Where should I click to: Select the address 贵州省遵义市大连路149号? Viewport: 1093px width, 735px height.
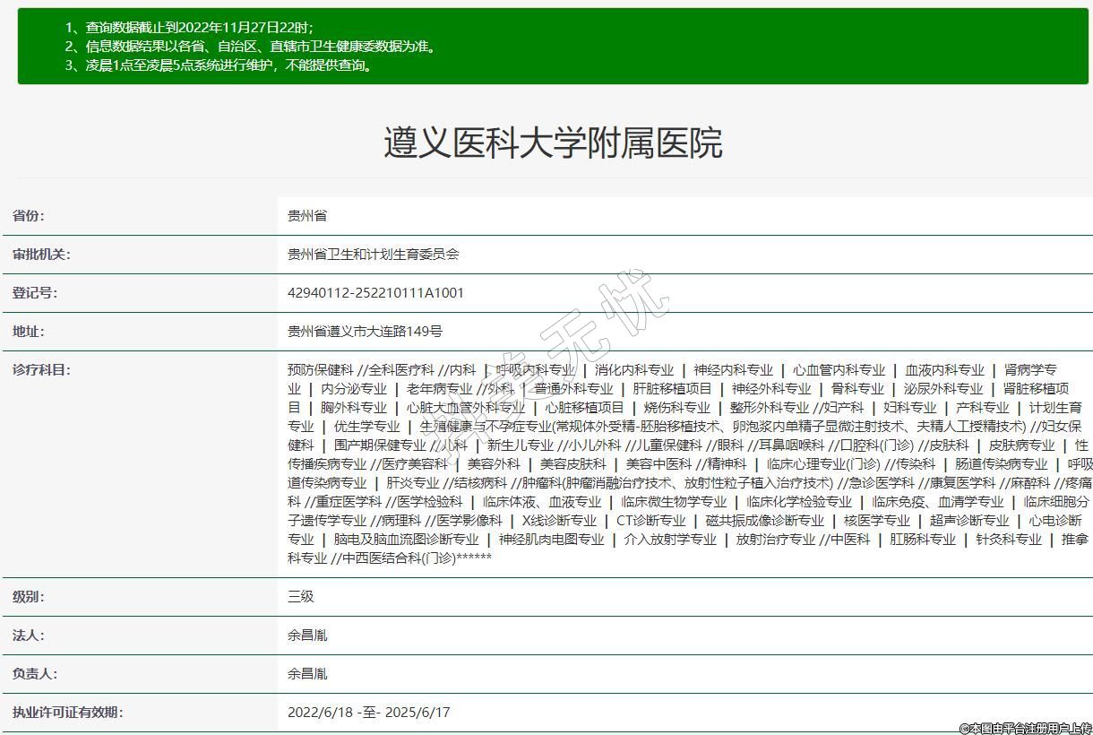[x=365, y=332]
